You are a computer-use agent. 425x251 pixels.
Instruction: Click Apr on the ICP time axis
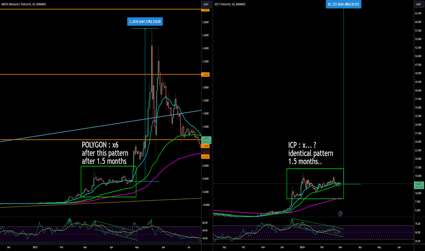click(360, 247)
